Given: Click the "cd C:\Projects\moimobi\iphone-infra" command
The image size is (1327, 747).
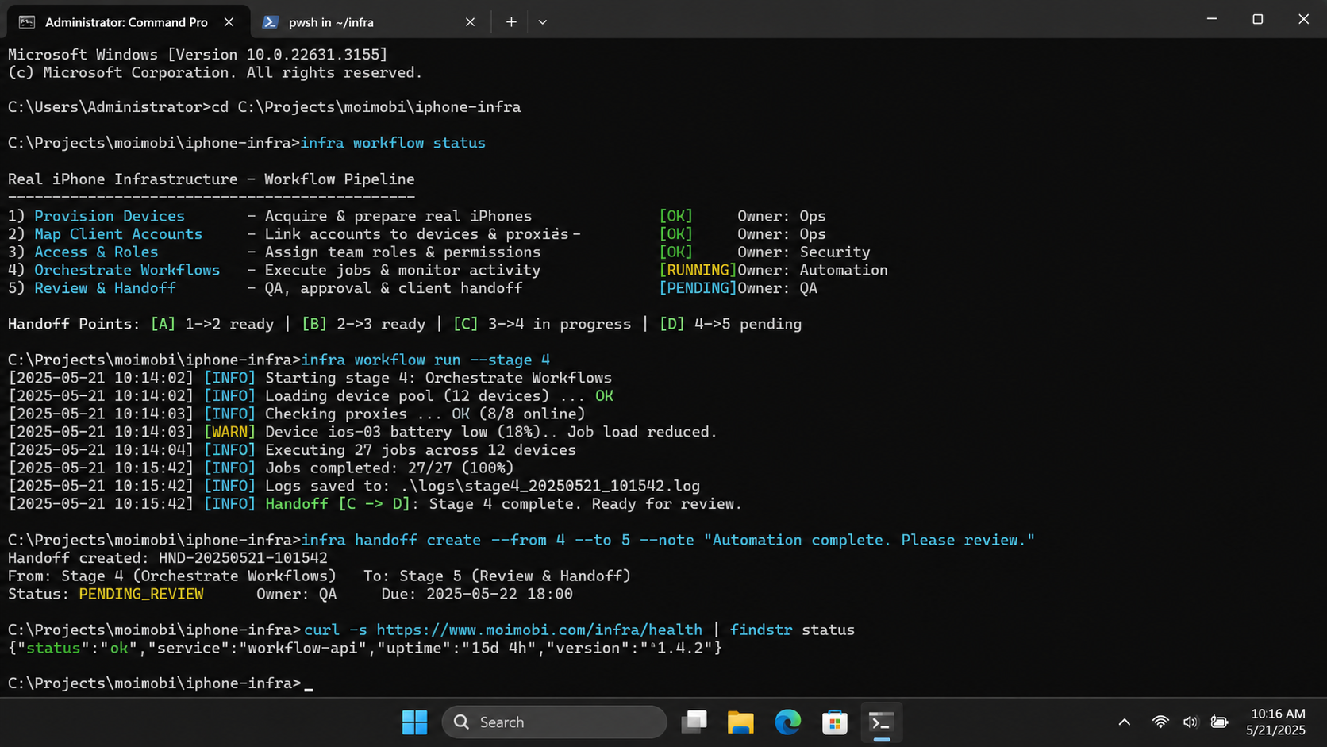Looking at the screenshot, I should (x=366, y=107).
